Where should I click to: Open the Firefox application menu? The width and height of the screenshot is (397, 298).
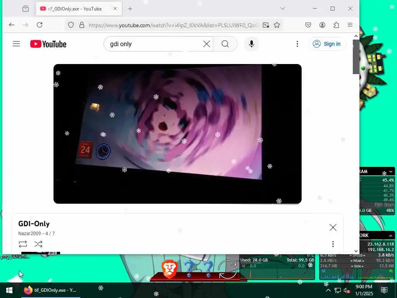pos(350,25)
